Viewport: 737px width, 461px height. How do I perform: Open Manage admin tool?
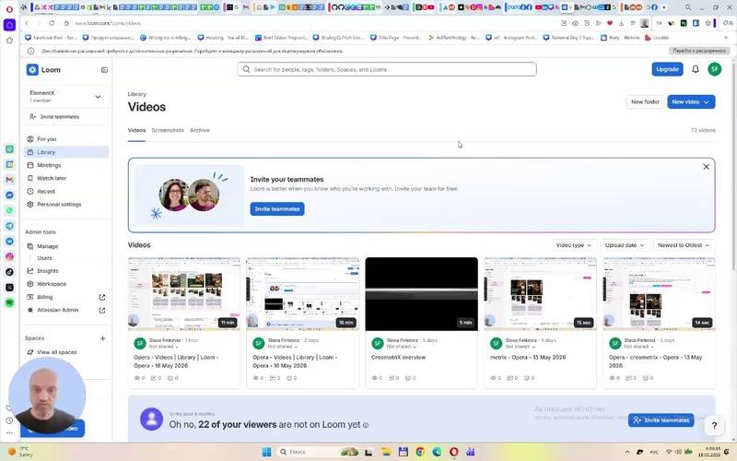click(x=65, y=246)
